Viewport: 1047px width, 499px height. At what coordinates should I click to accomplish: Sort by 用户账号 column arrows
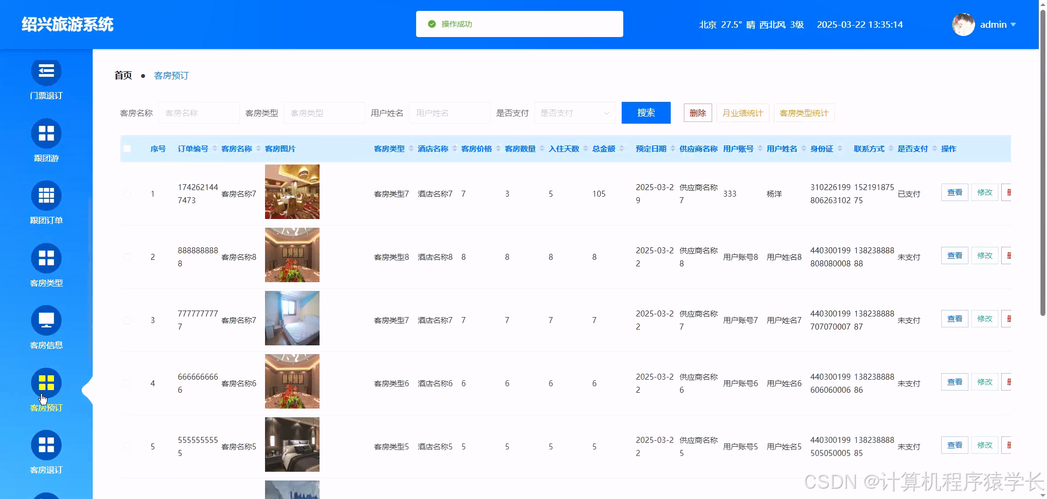click(x=760, y=149)
